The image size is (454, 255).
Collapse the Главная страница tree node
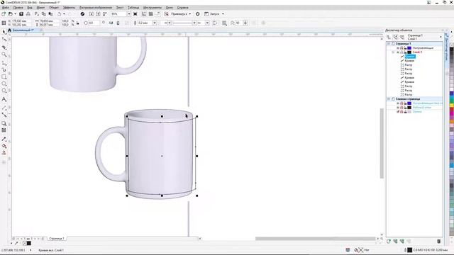(x=389, y=99)
